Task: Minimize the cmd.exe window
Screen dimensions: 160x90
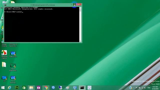Action: click(71, 4)
